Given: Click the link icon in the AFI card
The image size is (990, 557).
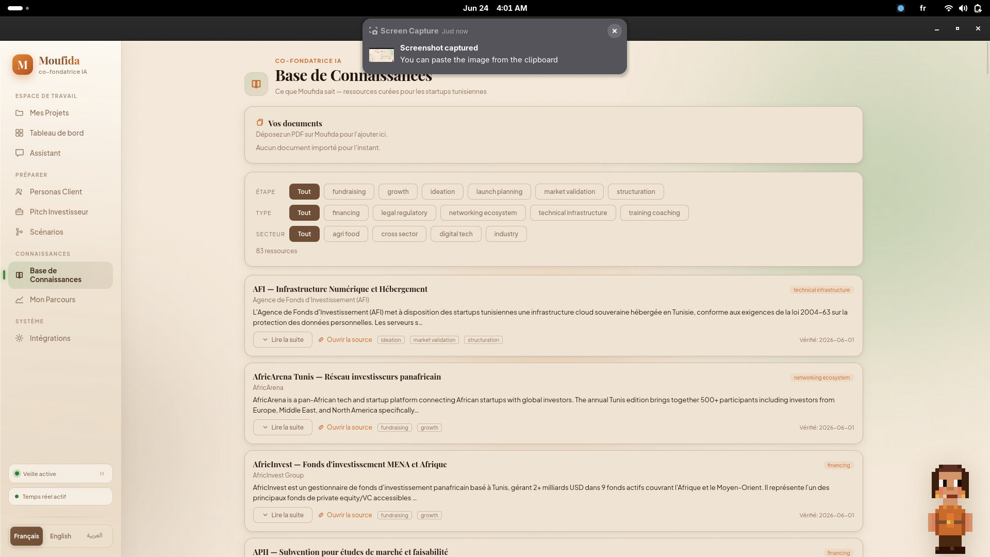Looking at the screenshot, I should point(321,340).
